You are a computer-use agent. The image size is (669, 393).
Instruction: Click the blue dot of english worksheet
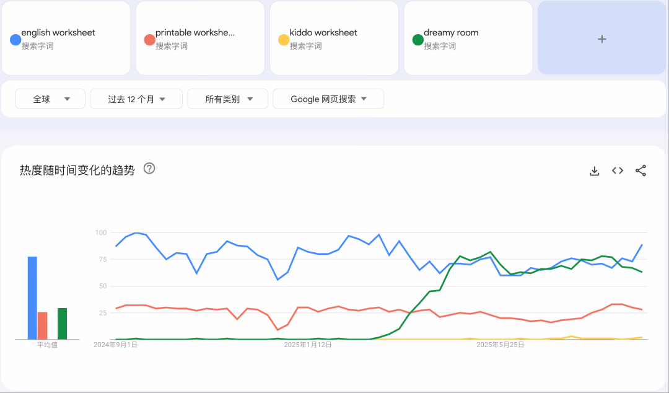15,40
